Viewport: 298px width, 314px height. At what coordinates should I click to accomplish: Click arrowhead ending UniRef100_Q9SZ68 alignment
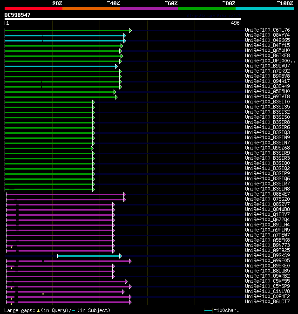[92, 149]
